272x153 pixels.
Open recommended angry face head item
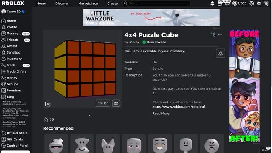click(212, 144)
